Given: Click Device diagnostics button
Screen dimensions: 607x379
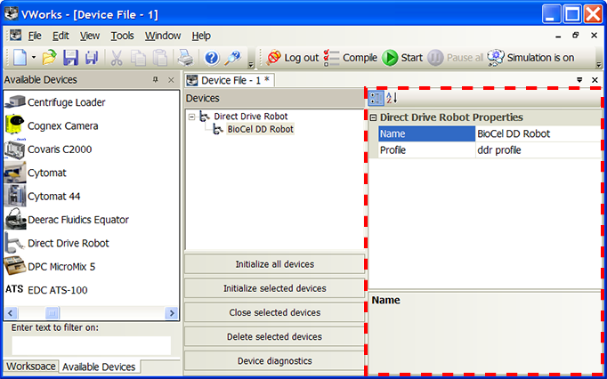Looking at the screenshot, I should click(x=274, y=361).
